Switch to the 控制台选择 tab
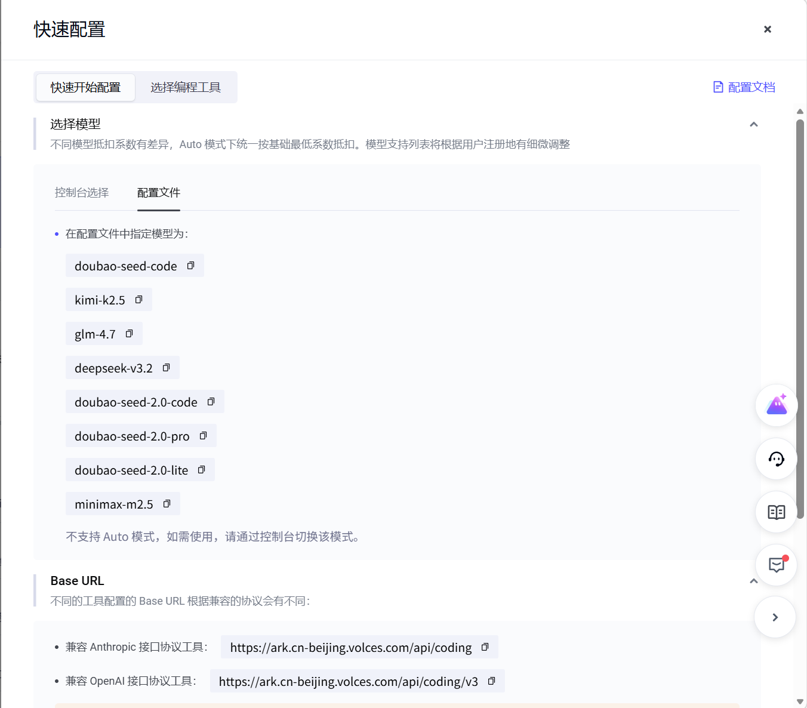Viewport: 807px width, 708px height. pos(82,192)
